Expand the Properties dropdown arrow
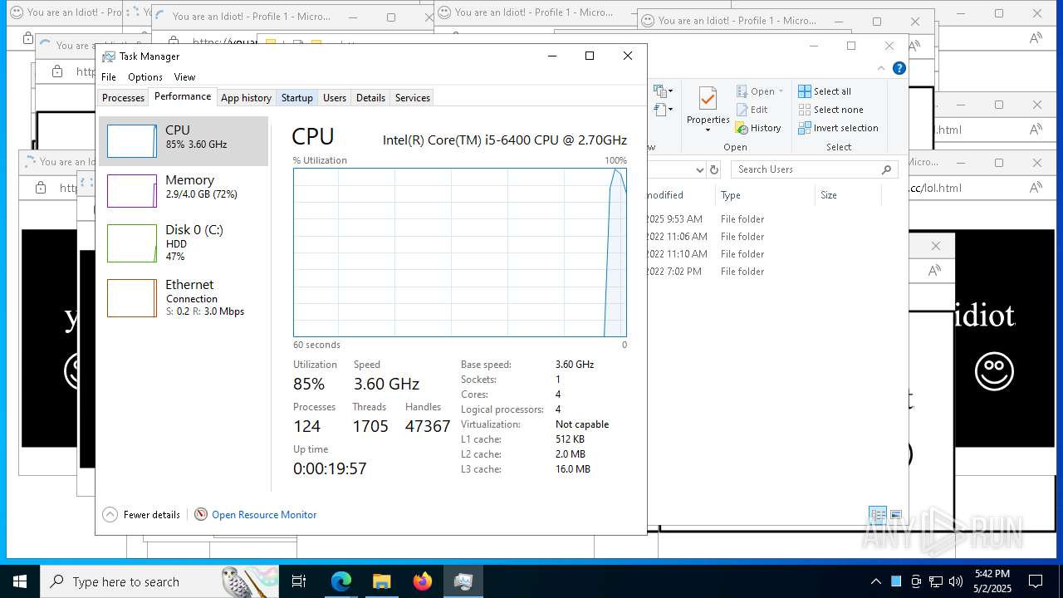The width and height of the screenshot is (1063, 598). pos(708,130)
